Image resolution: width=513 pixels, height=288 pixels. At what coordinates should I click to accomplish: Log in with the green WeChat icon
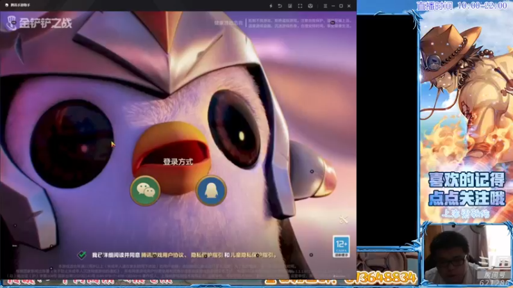click(146, 190)
